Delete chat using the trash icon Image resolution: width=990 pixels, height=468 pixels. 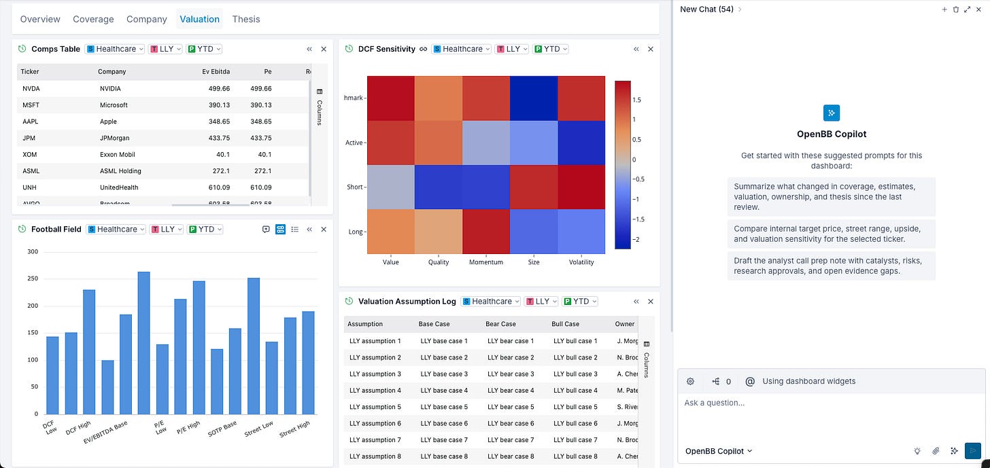956,10
